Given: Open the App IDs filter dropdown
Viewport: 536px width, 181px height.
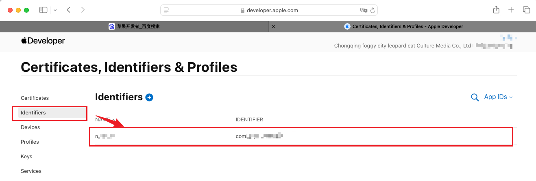Looking at the screenshot, I should pyautogui.click(x=498, y=97).
